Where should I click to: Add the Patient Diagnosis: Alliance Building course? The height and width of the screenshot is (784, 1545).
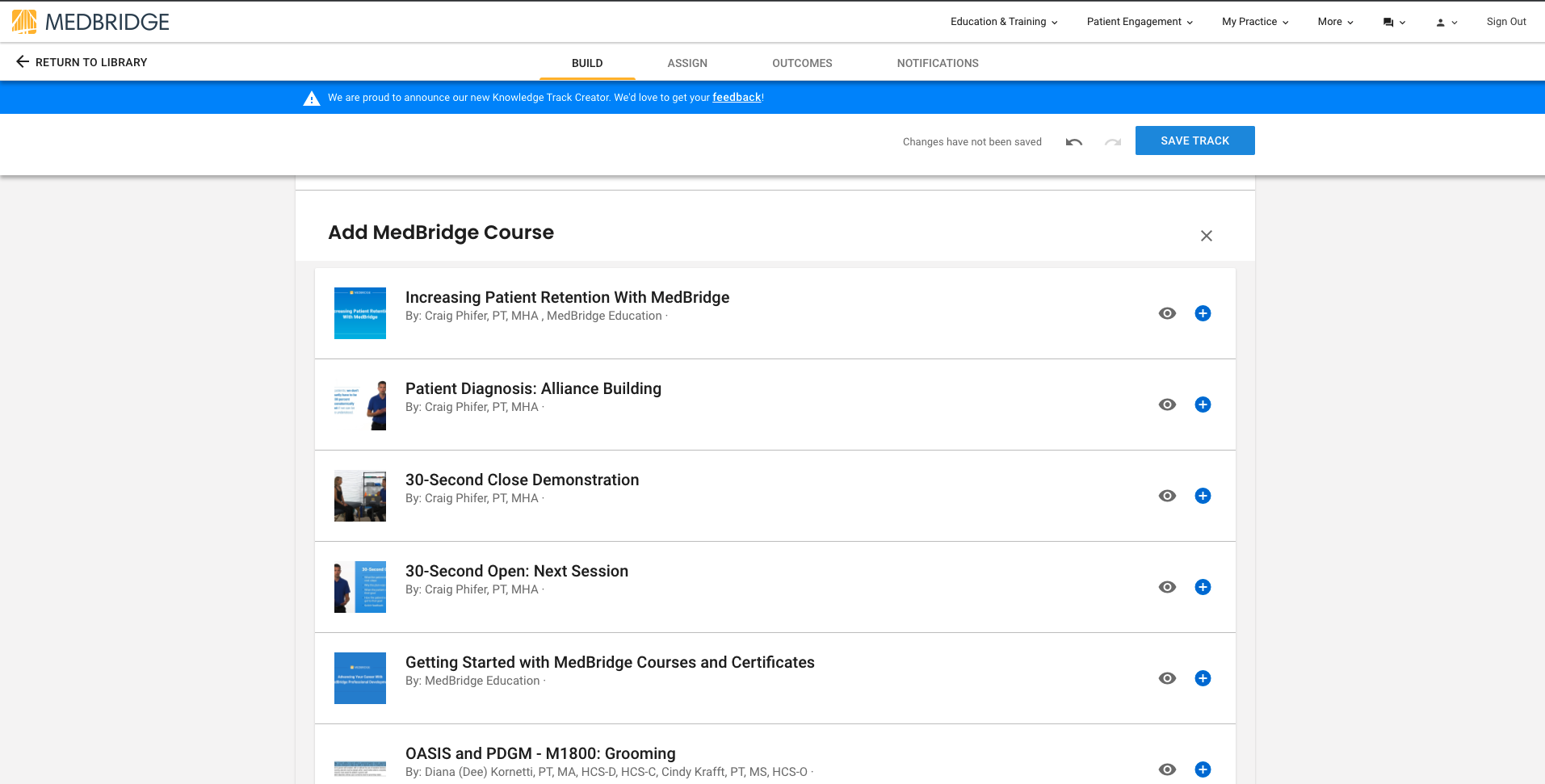pyautogui.click(x=1203, y=405)
